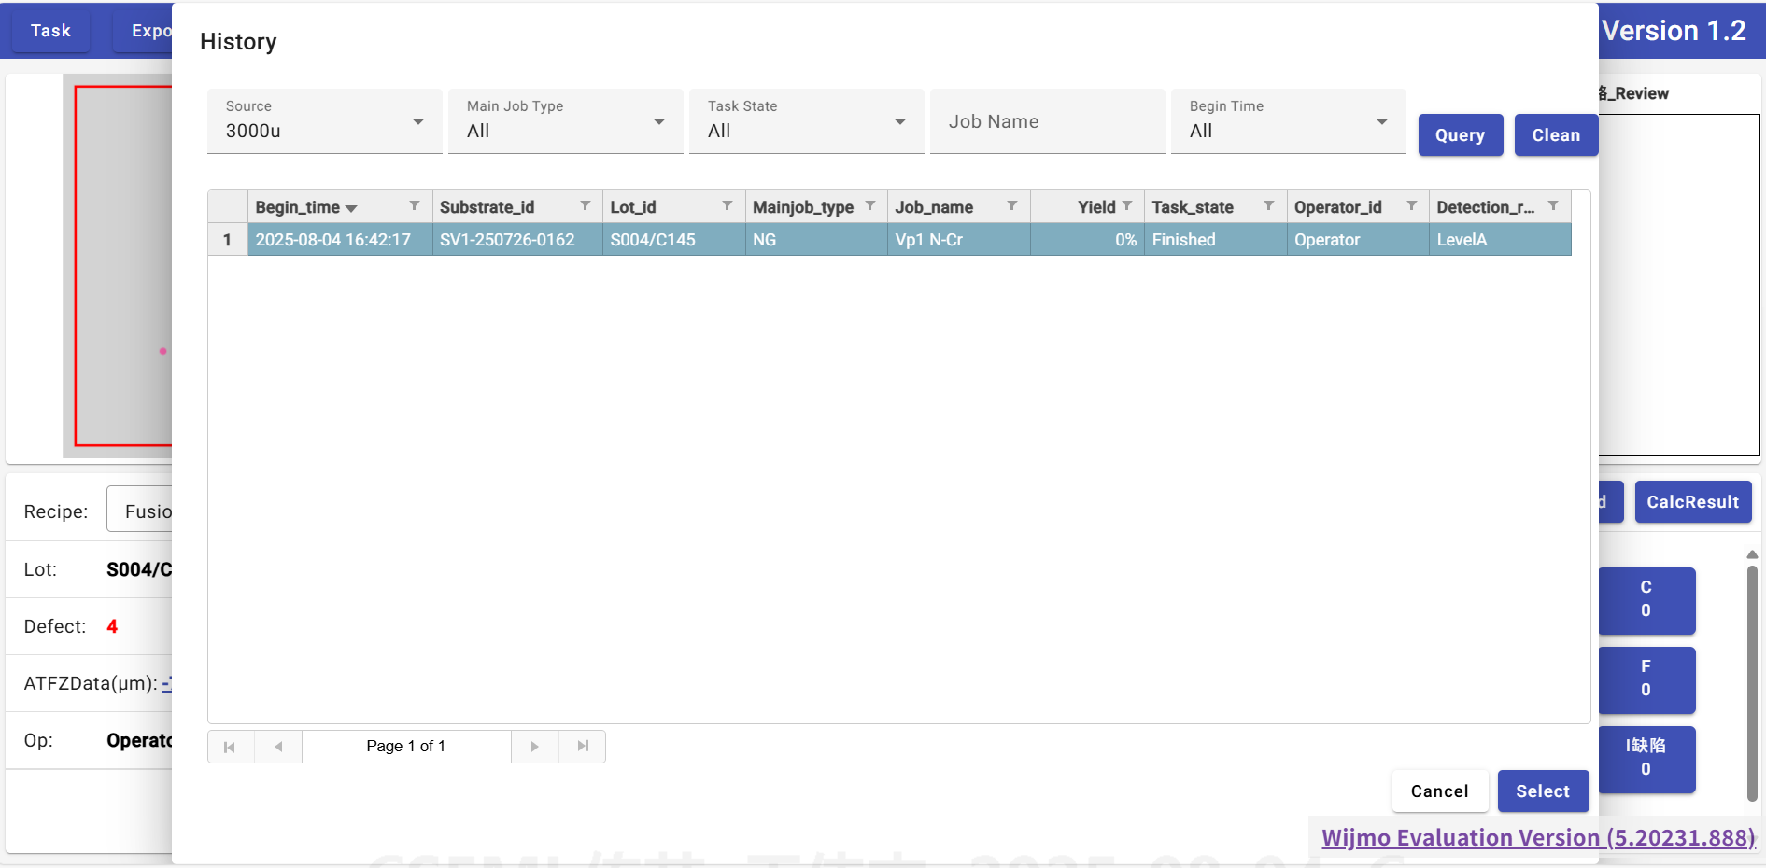Open filter icon on Lot_id column
This screenshot has width=1766, height=868.
pos(727,206)
